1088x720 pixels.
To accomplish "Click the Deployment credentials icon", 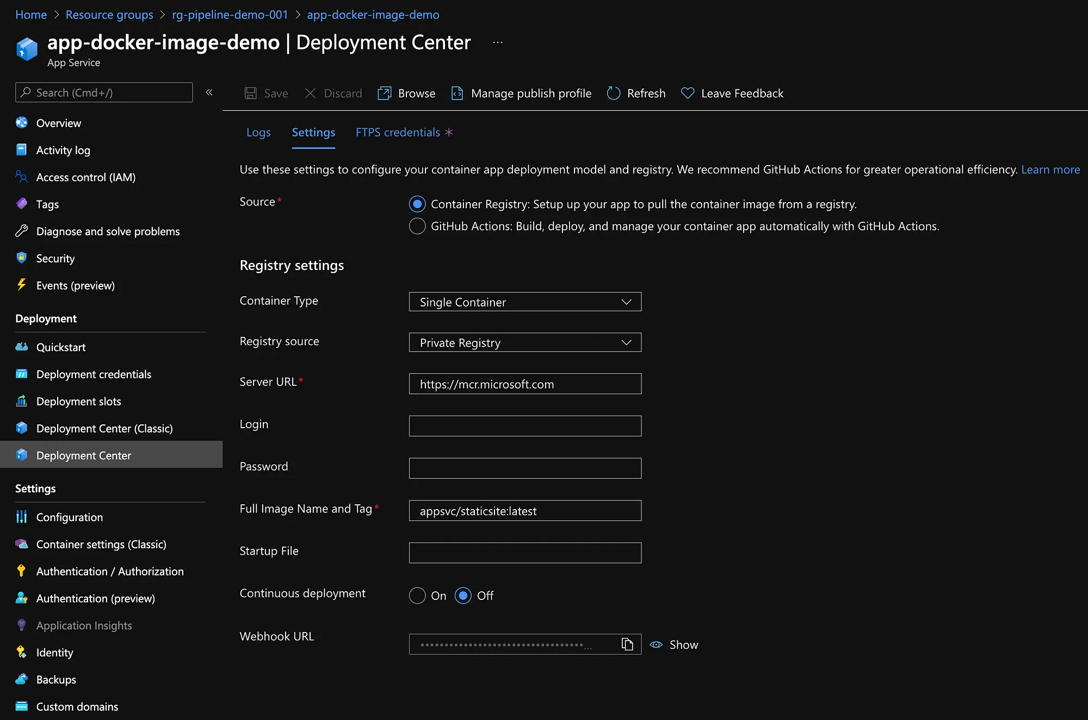I will point(22,374).
